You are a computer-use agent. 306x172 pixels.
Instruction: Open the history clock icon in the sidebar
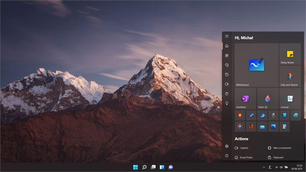(x=227, y=75)
